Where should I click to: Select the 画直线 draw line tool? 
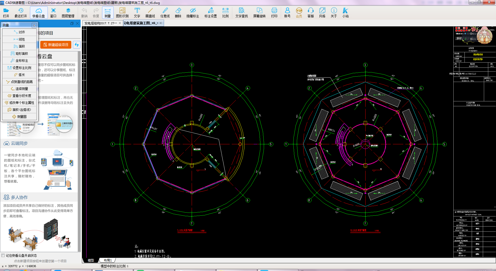[150, 13]
